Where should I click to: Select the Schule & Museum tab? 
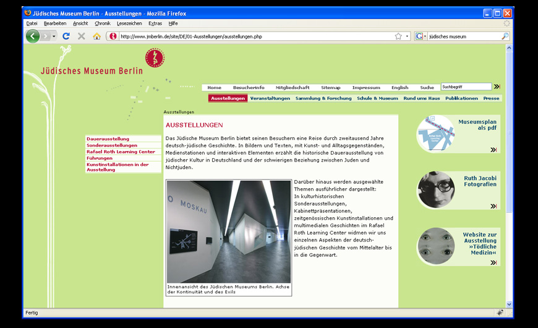pyautogui.click(x=377, y=98)
